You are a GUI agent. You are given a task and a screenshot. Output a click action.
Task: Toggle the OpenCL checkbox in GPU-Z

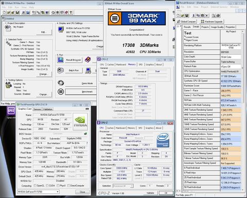click(35, 186)
